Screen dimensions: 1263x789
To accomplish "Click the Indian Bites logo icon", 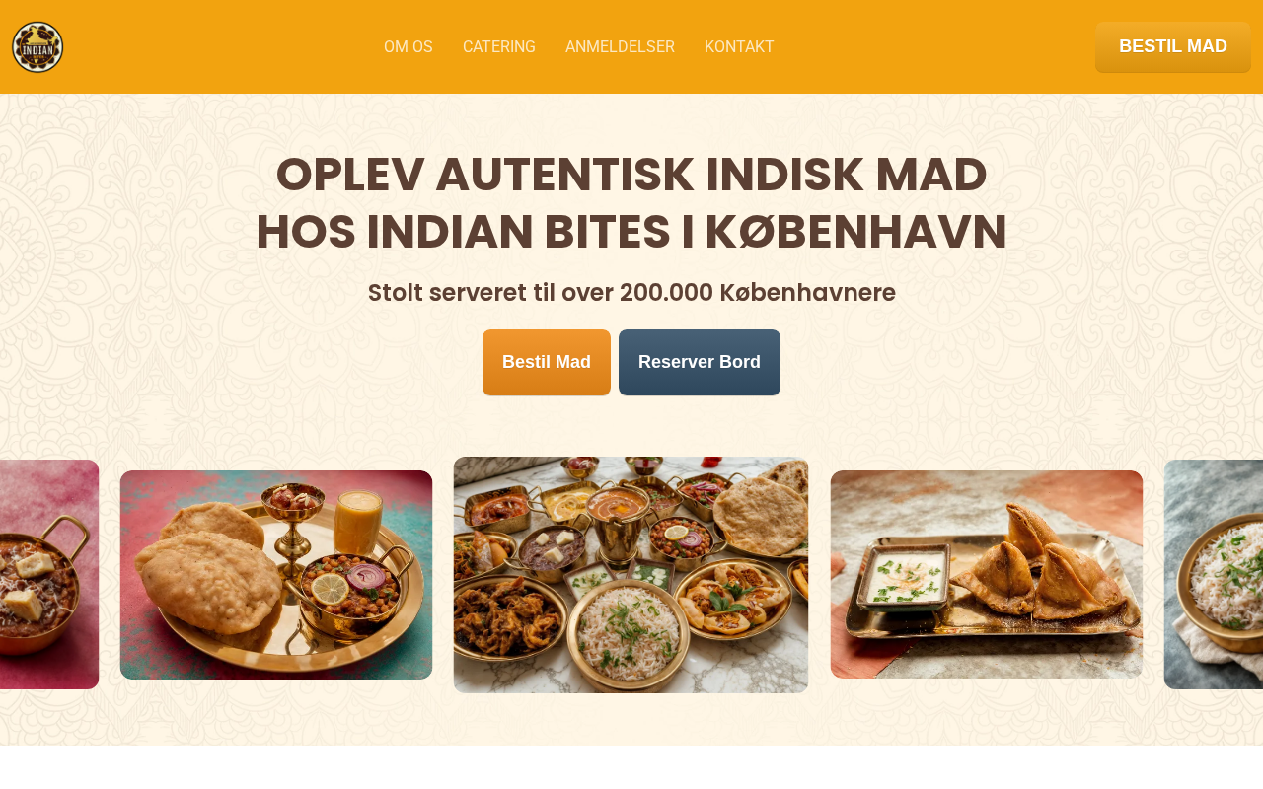I will (x=37, y=47).
